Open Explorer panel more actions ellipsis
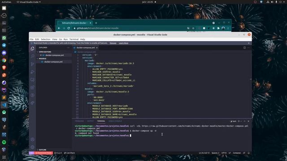The width and height of the screenshot is (287, 161). pyautogui.click(x=68, y=48)
